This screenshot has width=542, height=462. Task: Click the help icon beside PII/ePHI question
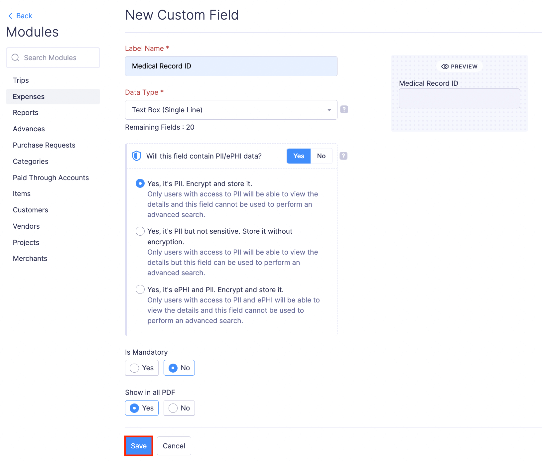pyautogui.click(x=343, y=156)
